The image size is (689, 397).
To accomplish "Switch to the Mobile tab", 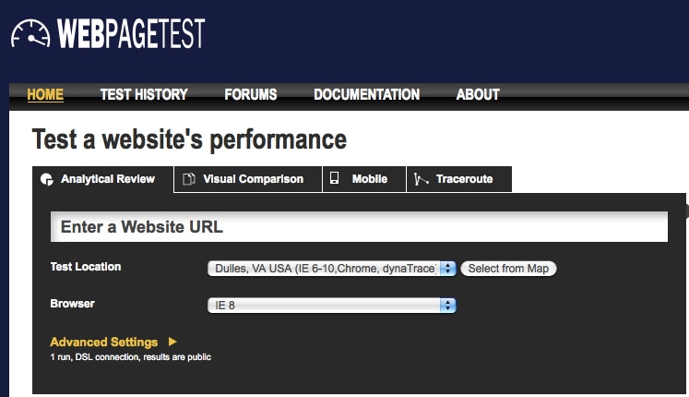I will [x=364, y=179].
